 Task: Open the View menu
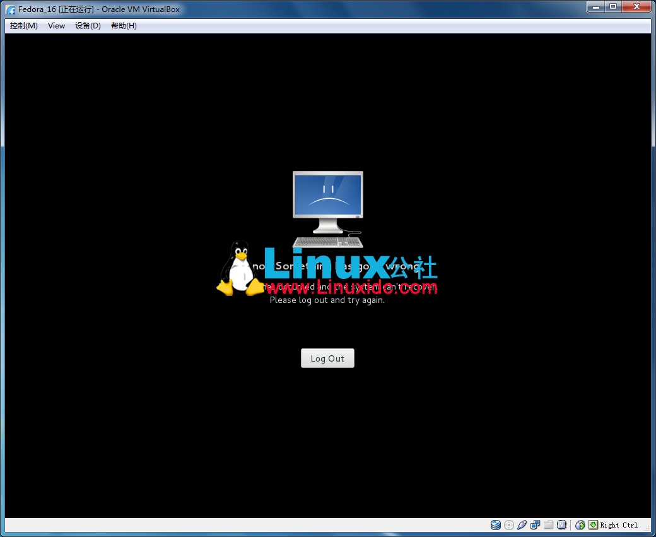click(56, 26)
